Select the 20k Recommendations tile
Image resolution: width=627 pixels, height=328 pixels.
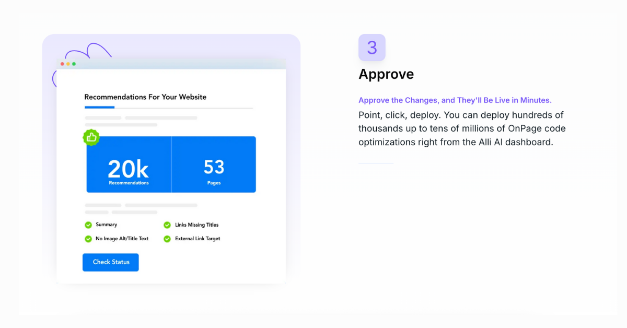(129, 165)
